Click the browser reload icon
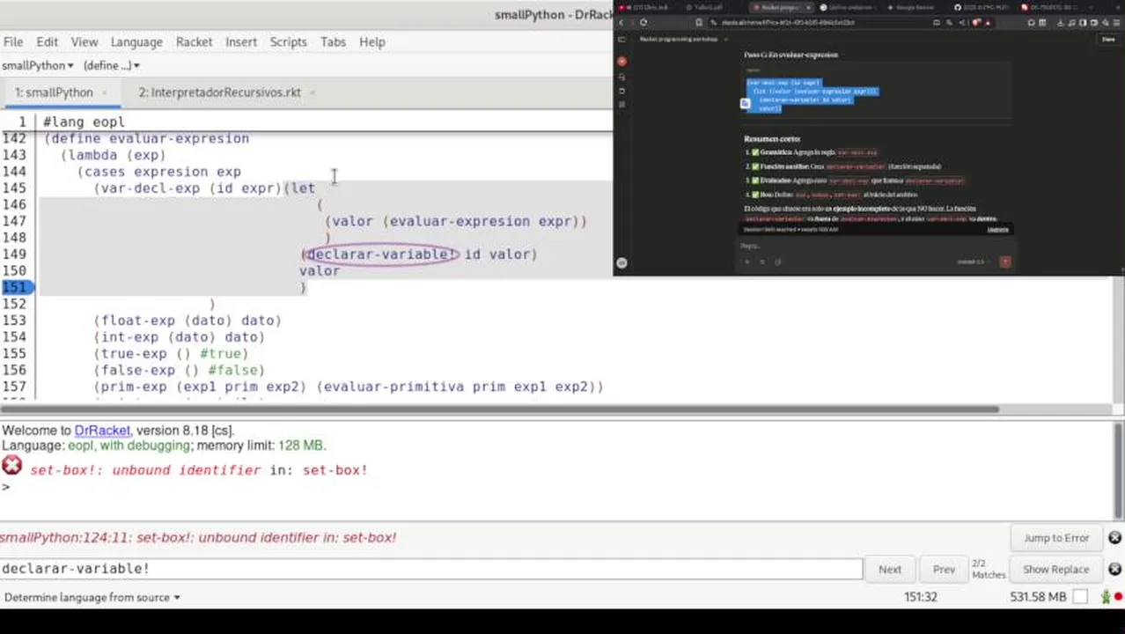Screen dimensions: 1125x634 (x=643, y=22)
